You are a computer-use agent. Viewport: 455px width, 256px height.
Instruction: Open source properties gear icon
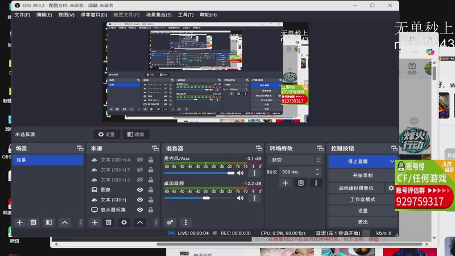[124, 222]
